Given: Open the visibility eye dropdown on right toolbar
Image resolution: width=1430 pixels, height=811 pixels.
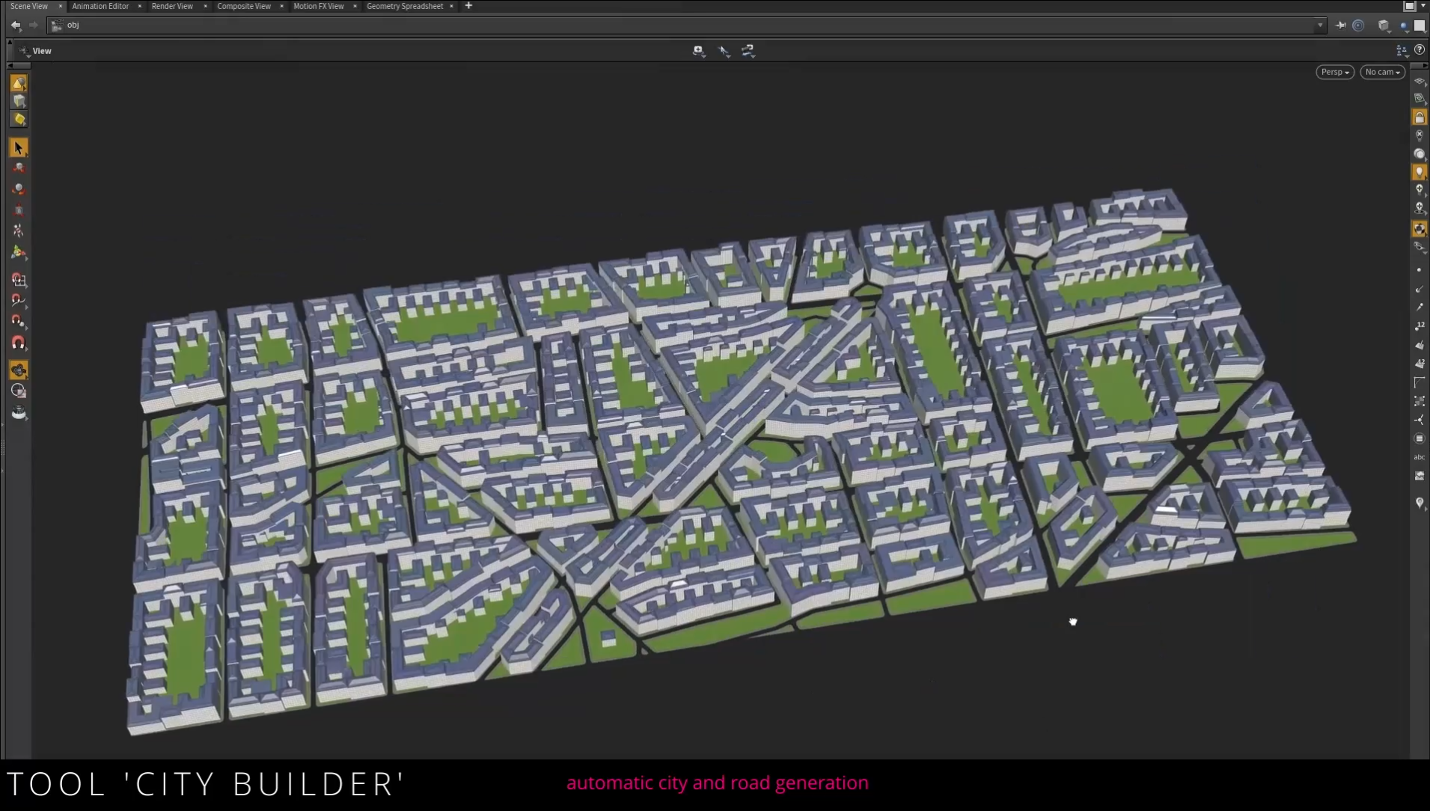Looking at the screenshot, I should pyautogui.click(x=1420, y=247).
